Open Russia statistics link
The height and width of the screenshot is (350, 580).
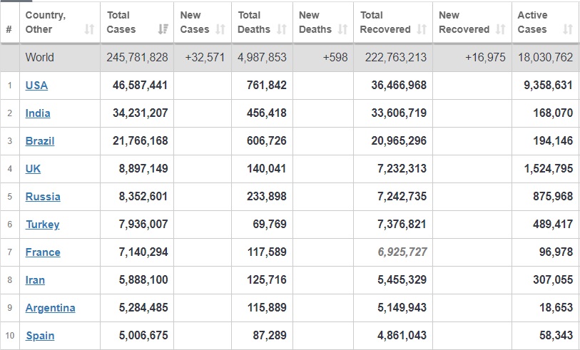[x=43, y=197]
